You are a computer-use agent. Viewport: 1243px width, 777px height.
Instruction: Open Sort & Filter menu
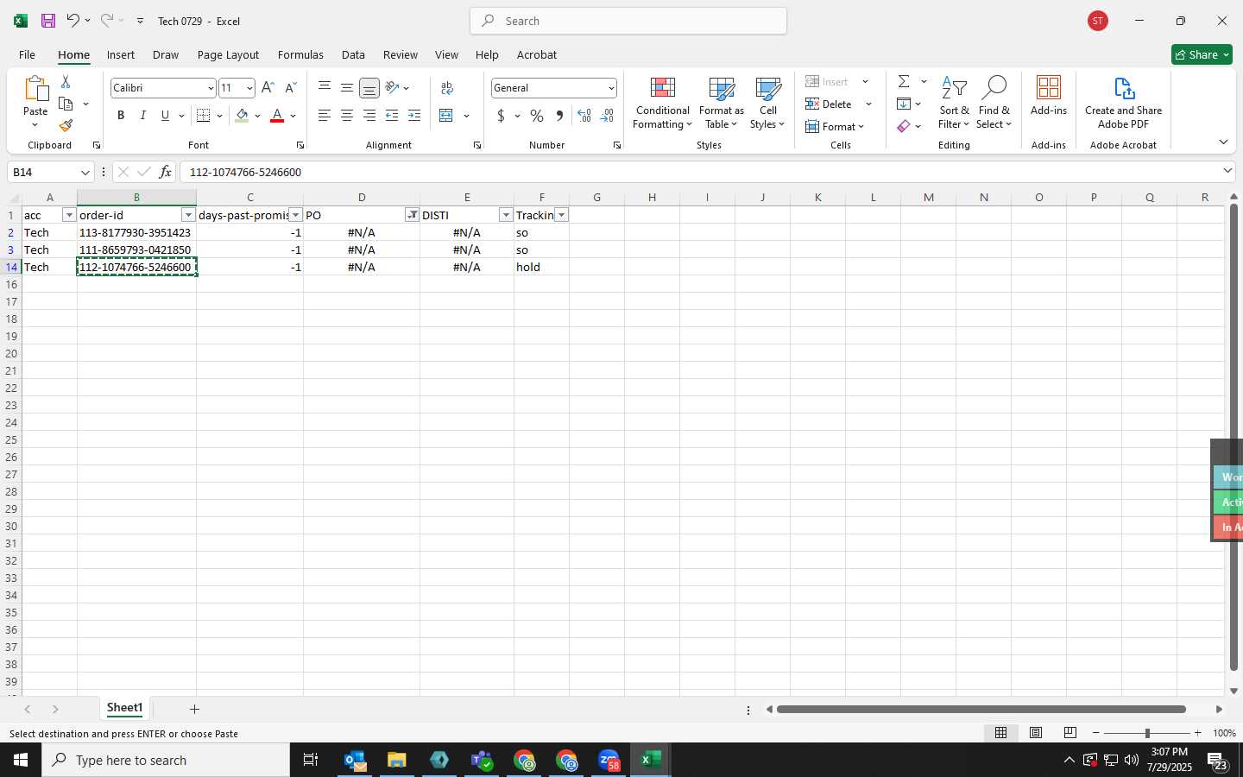pos(954,104)
